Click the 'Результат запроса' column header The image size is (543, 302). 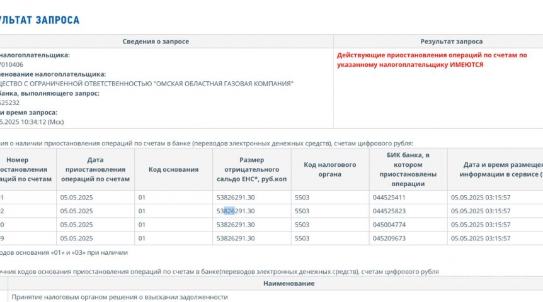point(452,42)
